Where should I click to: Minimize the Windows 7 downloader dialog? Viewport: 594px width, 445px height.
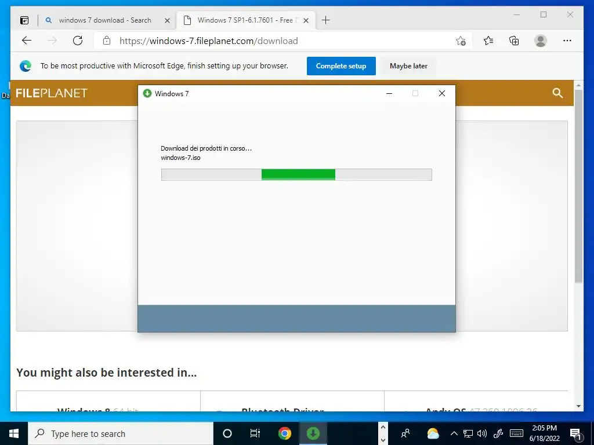click(x=389, y=93)
